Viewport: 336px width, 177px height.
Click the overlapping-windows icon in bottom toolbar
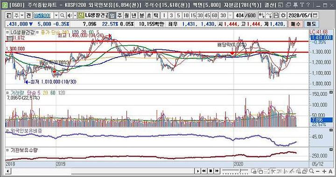[260, 171]
